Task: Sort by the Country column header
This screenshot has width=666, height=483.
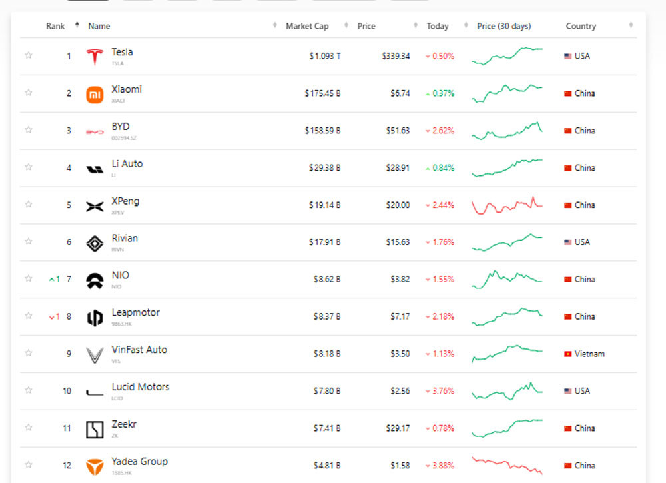Action: tap(581, 26)
